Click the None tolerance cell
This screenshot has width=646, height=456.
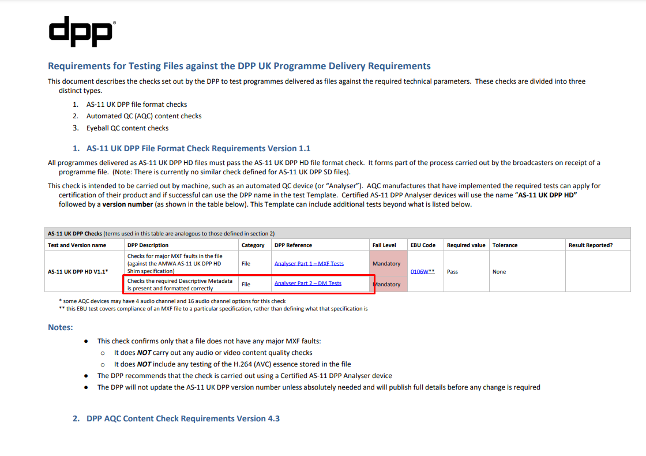pyautogui.click(x=527, y=271)
